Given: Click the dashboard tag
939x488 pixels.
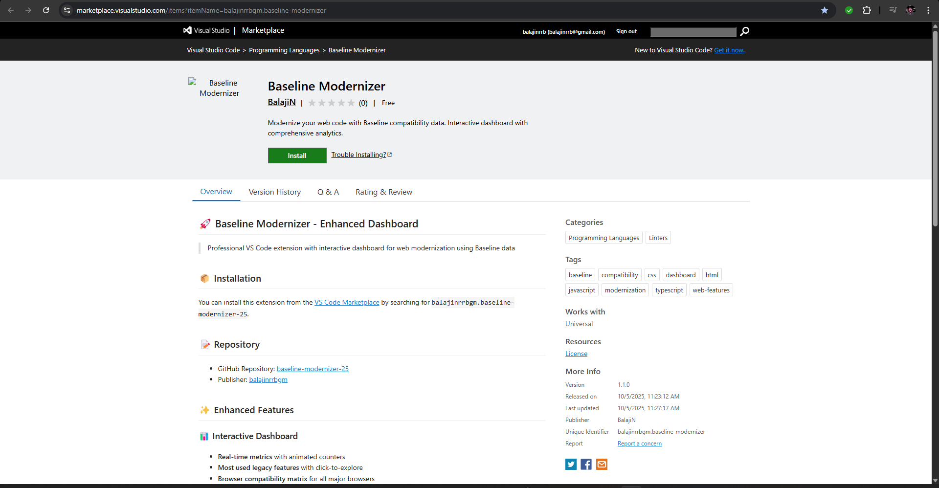Looking at the screenshot, I should (x=681, y=275).
